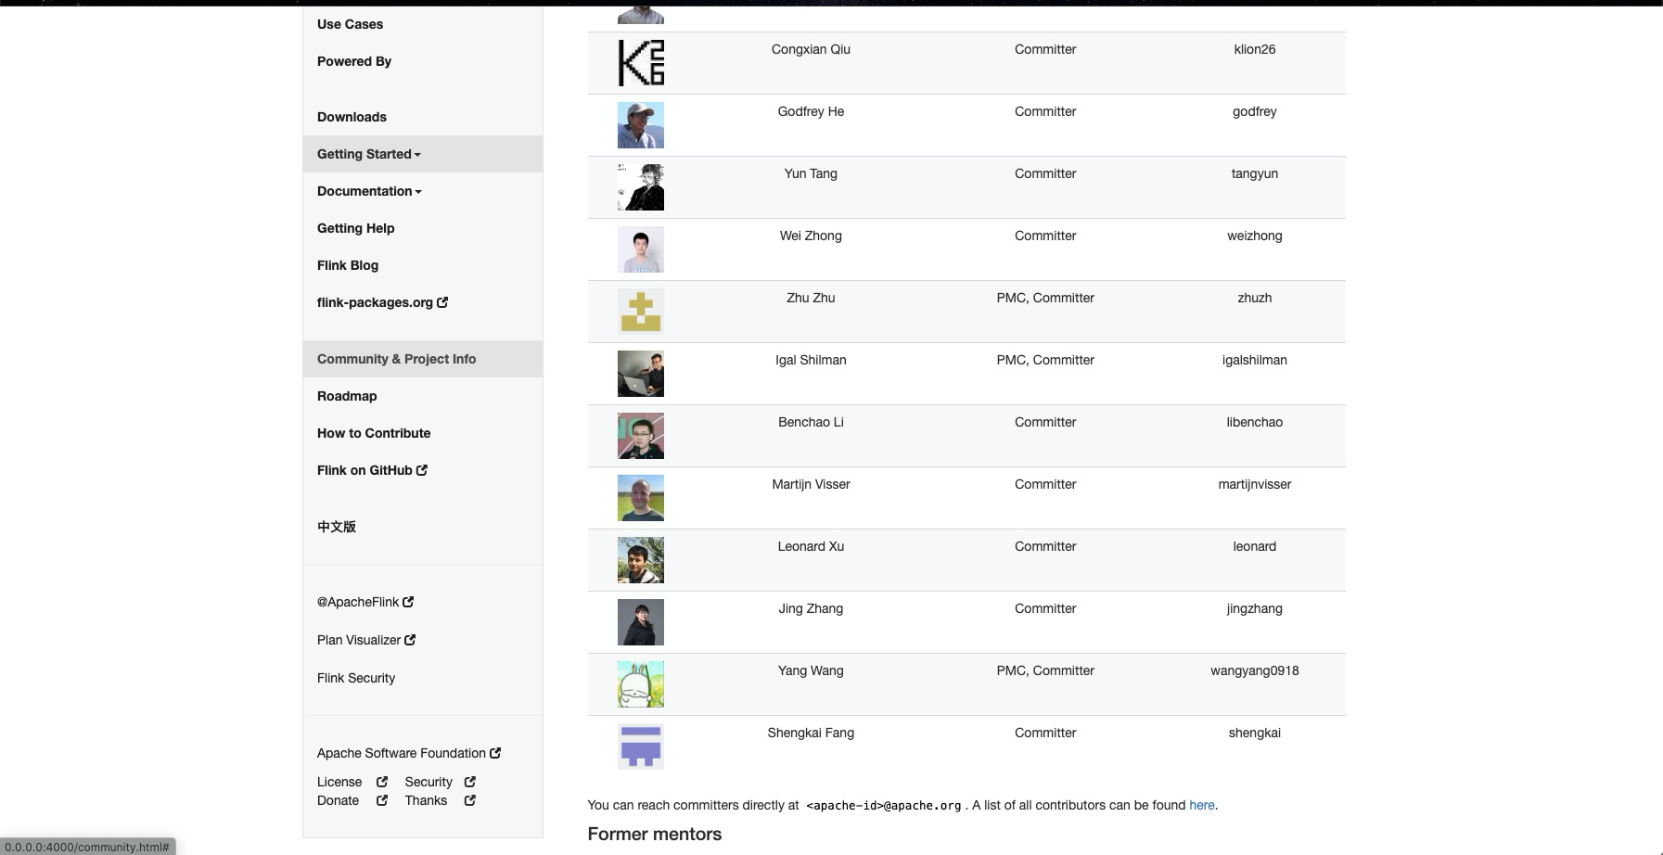This screenshot has width=1663, height=855.
Task: Open Plan Visualizer link
Action: [x=359, y=640]
